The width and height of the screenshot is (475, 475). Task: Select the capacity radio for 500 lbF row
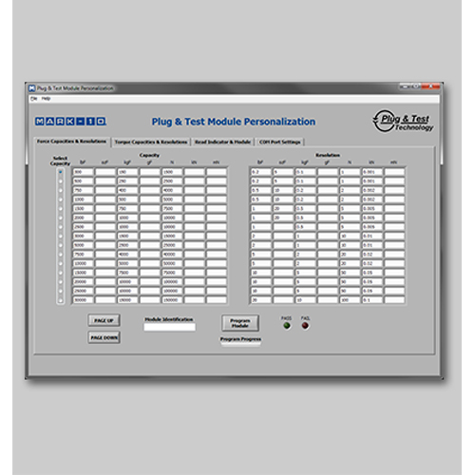tap(61, 181)
